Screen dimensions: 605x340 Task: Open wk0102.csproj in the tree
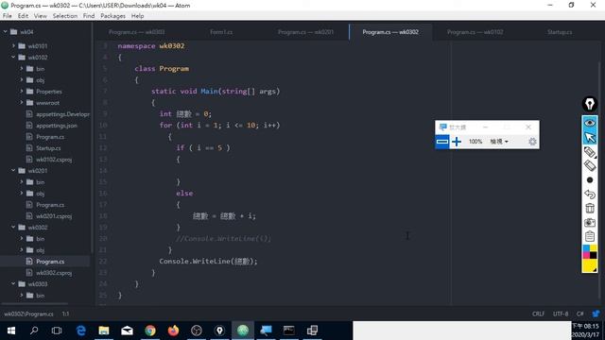pyautogui.click(x=54, y=160)
